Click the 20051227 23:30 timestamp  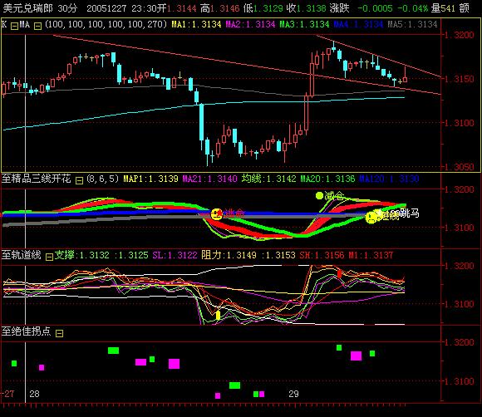click(121, 8)
